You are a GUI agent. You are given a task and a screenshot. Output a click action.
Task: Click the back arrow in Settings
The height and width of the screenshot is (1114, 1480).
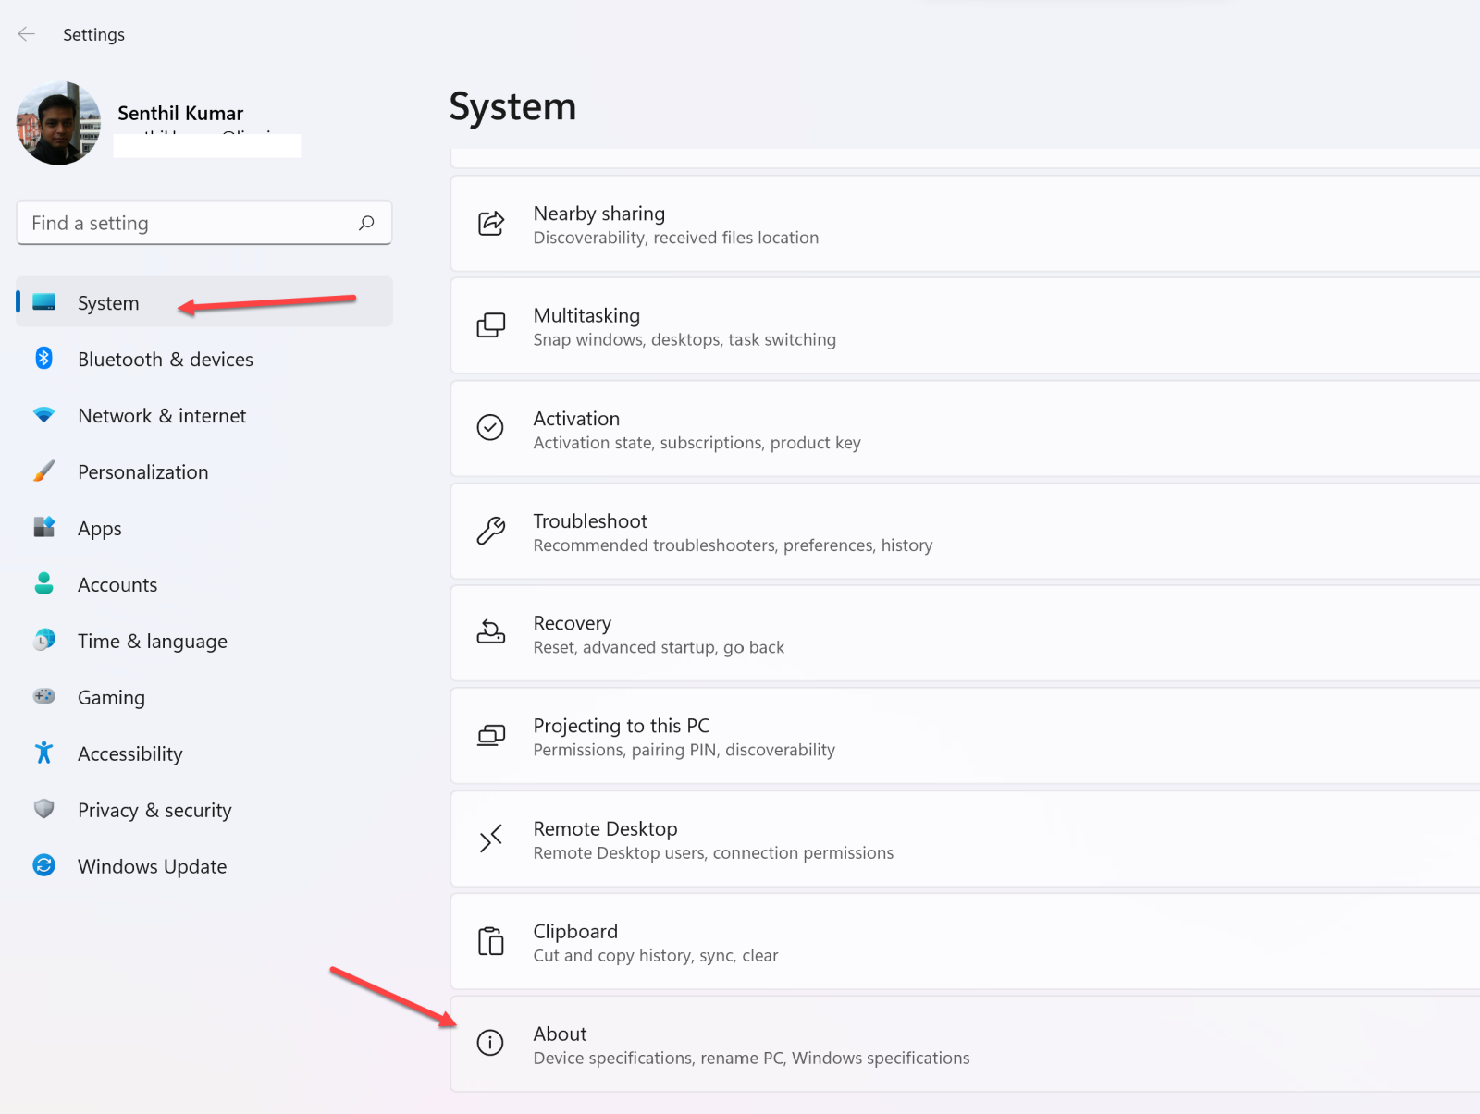[x=26, y=33]
